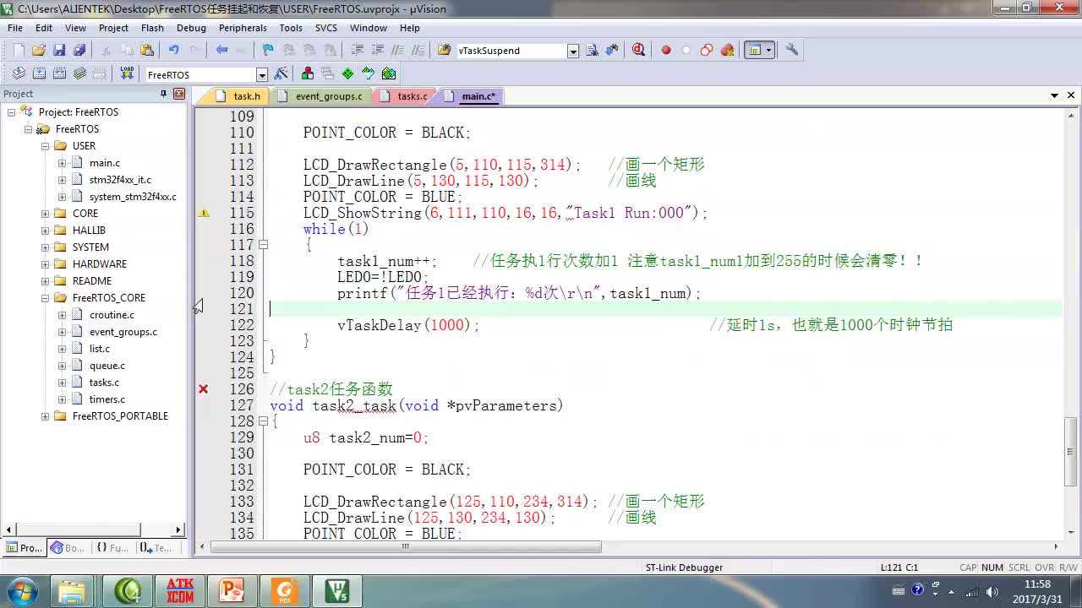Open the window layout dropdown arrow in toolbar
The width and height of the screenshot is (1082, 608).
(768, 51)
